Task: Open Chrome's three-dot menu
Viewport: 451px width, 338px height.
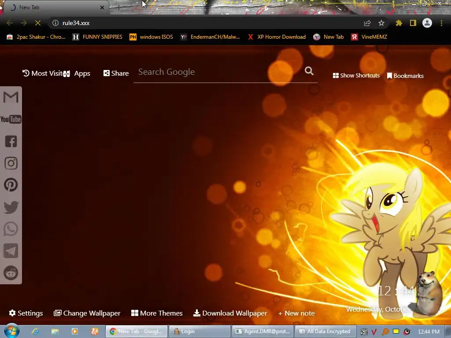Action: click(x=441, y=23)
